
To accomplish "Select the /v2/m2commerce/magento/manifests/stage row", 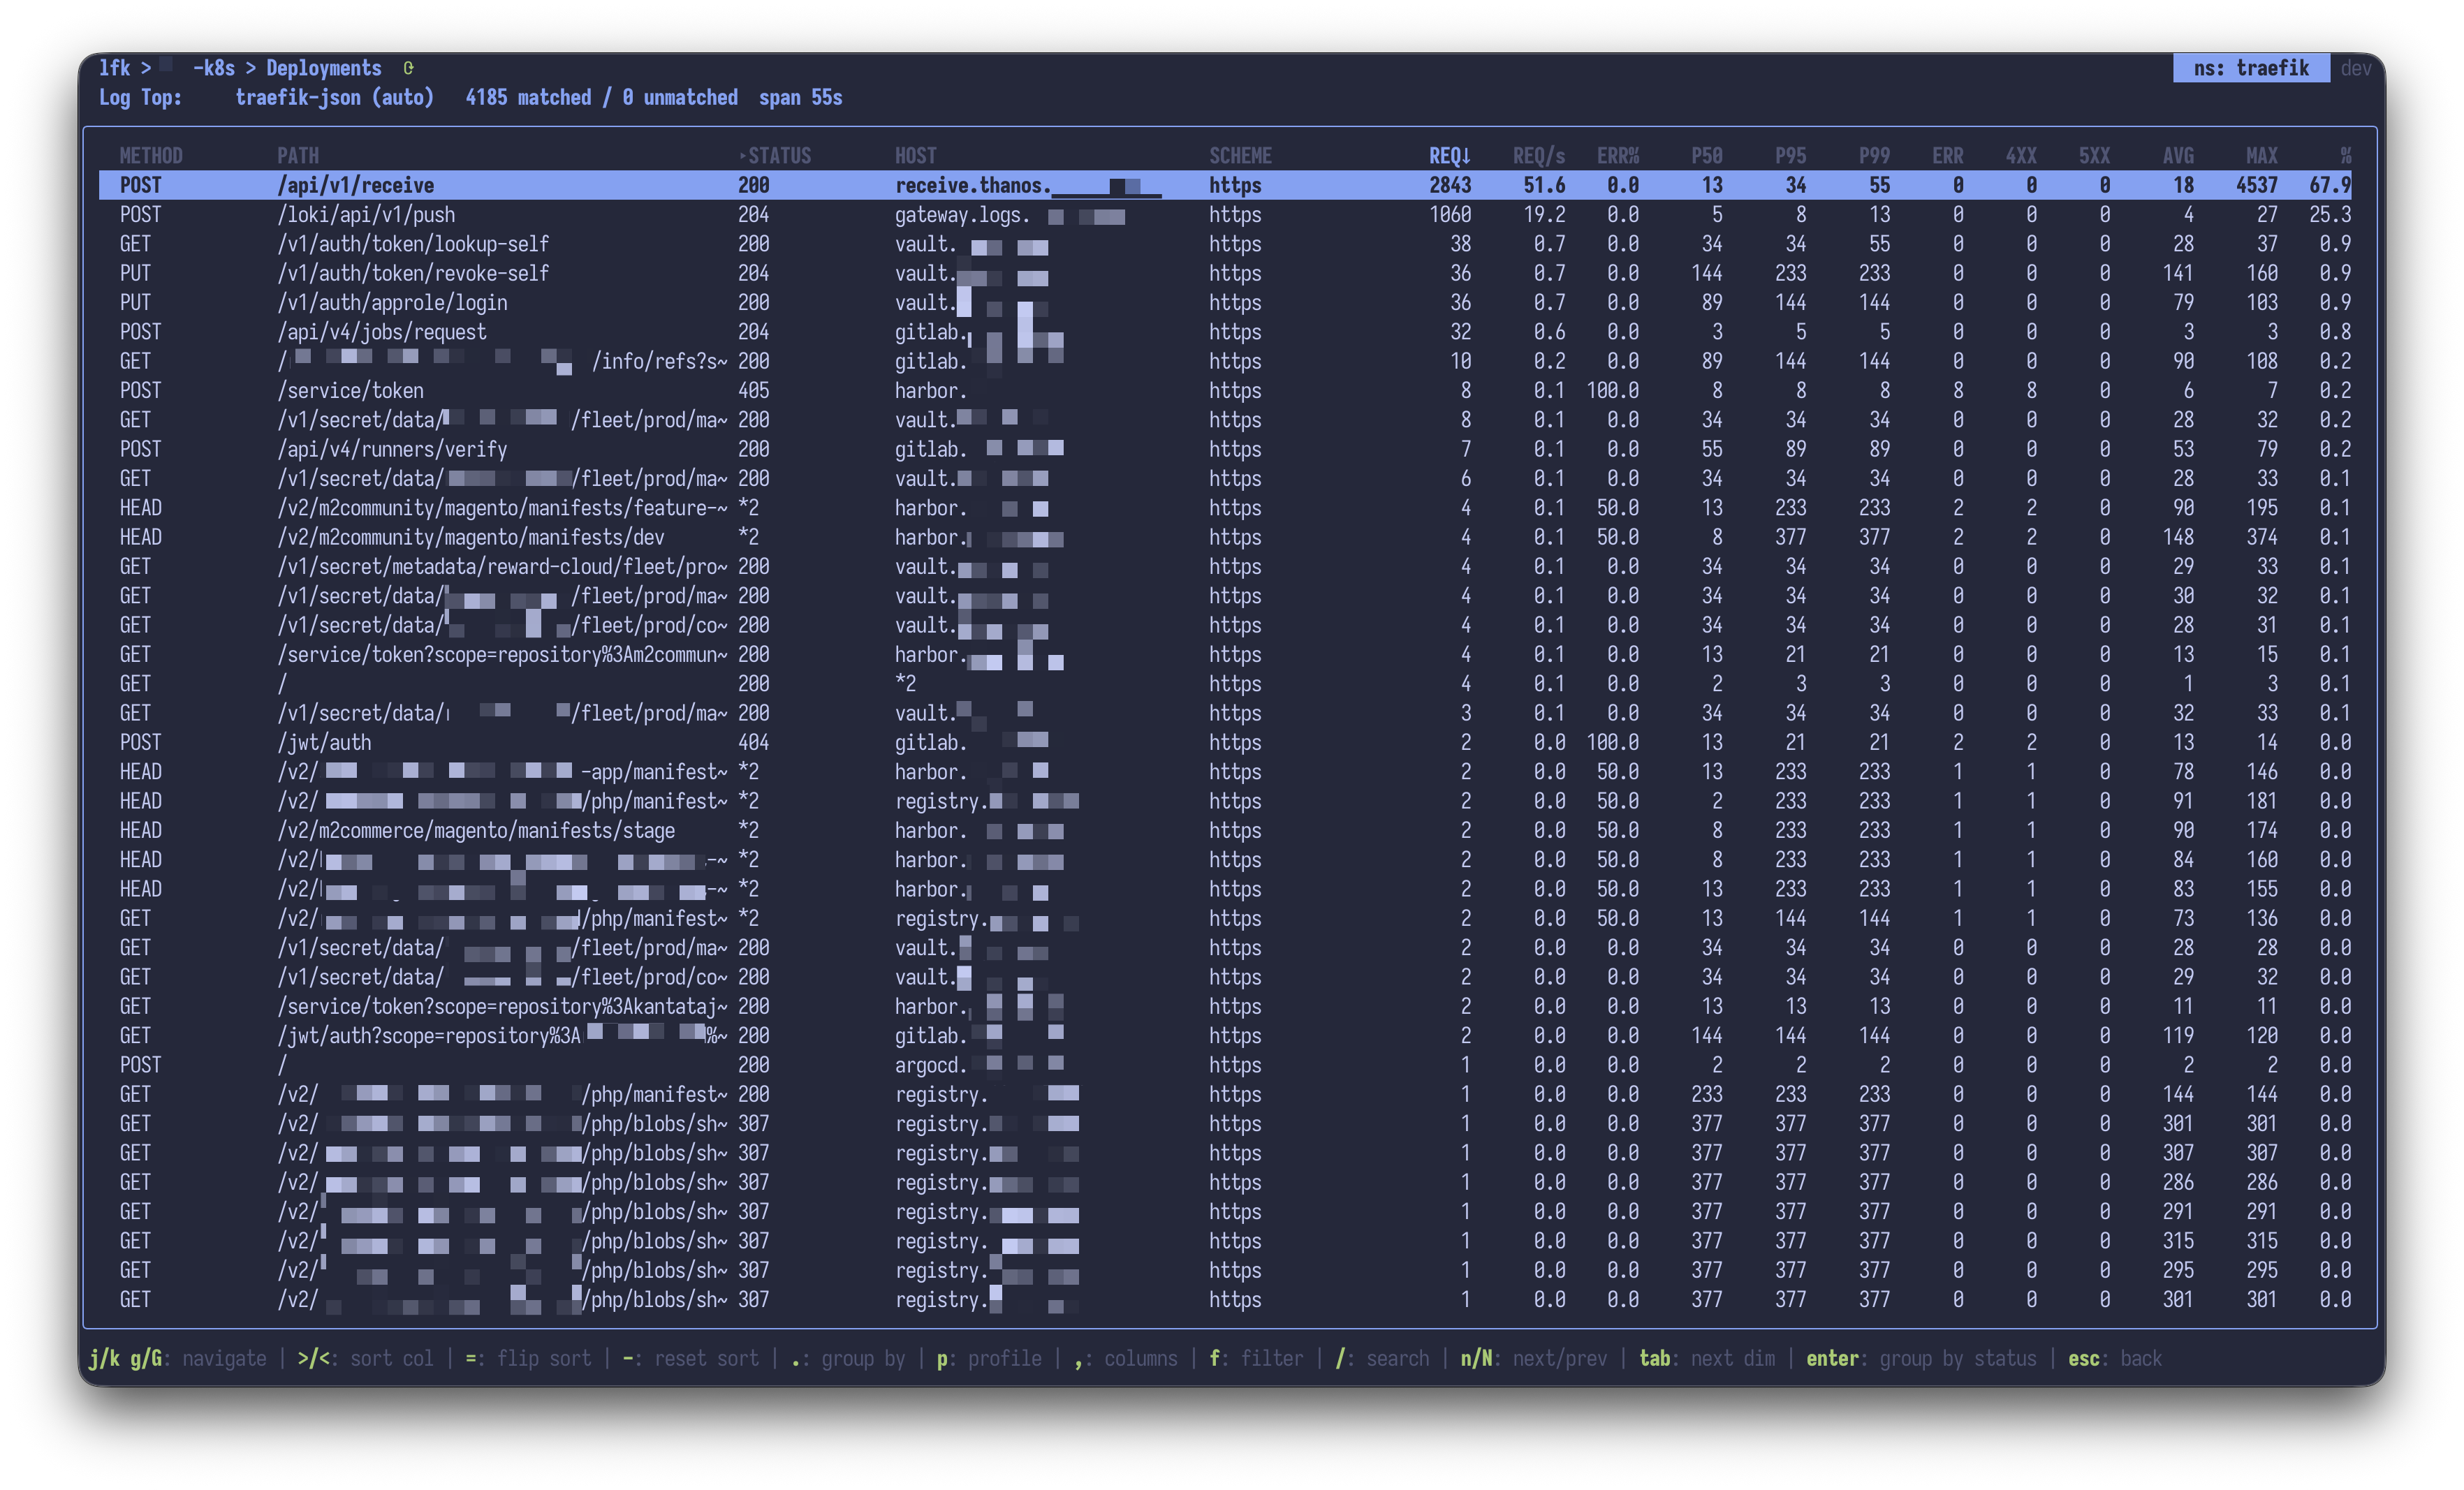I will (x=1225, y=830).
